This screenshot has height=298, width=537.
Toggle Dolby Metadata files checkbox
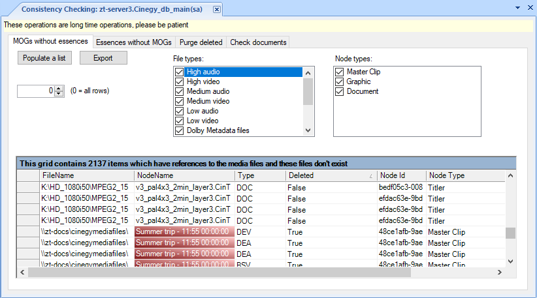pos(179,130)
